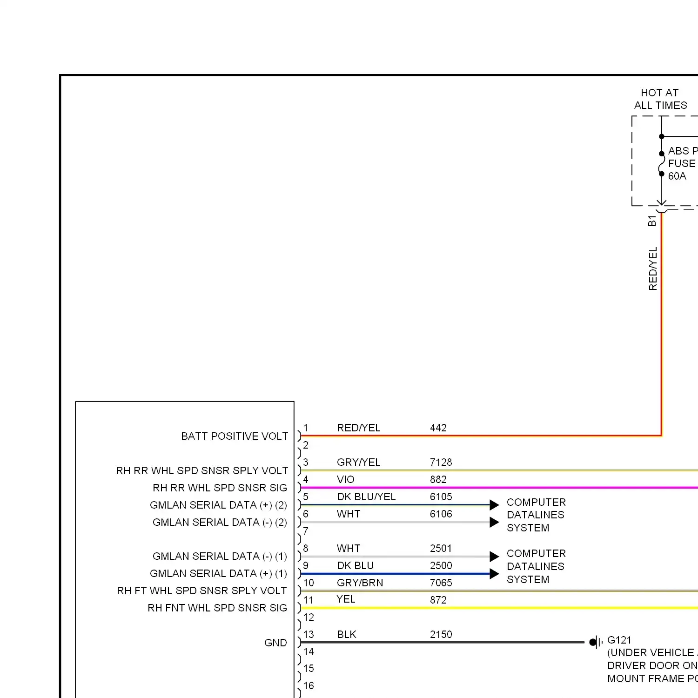Click connector pin number 14

tap(309, 651)
